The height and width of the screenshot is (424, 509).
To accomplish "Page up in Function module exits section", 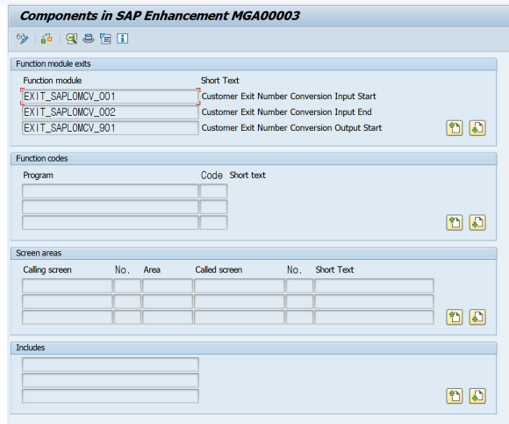I will [x=454, y=128].
